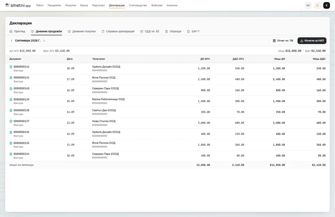This screenshot has width=335, height=217.
Task: Click the Получател column header
Action: click(99, 59)
